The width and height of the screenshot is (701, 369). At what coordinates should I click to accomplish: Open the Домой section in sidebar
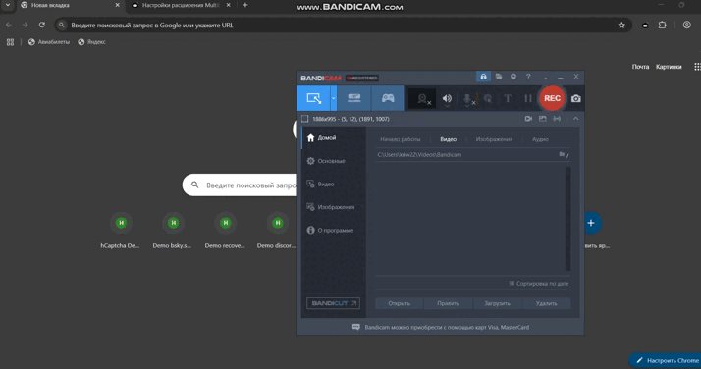point(334,138)
